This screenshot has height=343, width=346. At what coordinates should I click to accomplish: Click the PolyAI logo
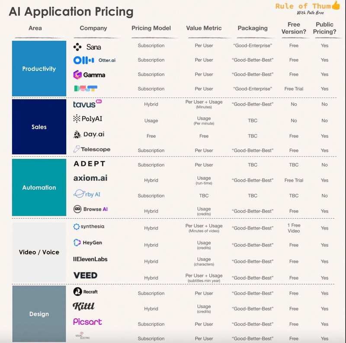pos(87,119)
